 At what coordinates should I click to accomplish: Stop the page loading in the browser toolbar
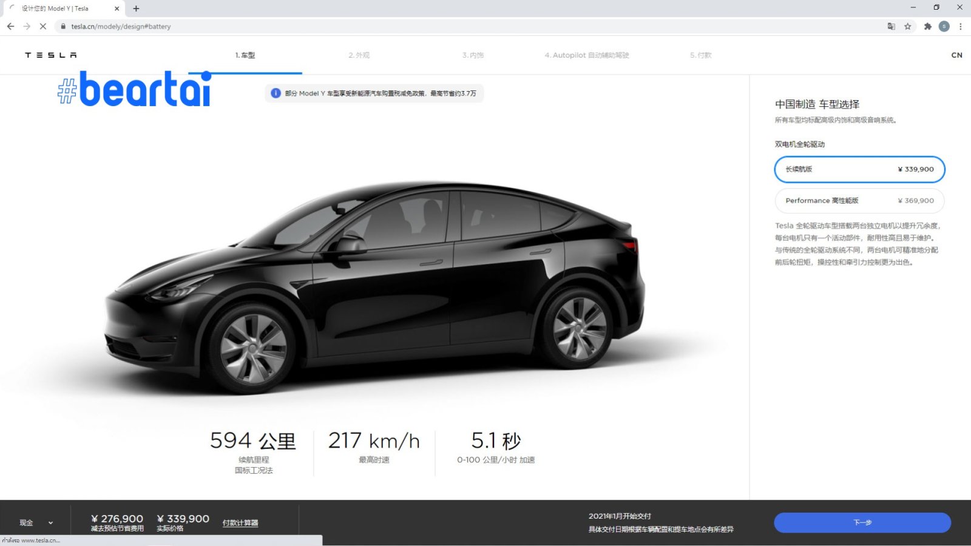click(x=43, y=26)
